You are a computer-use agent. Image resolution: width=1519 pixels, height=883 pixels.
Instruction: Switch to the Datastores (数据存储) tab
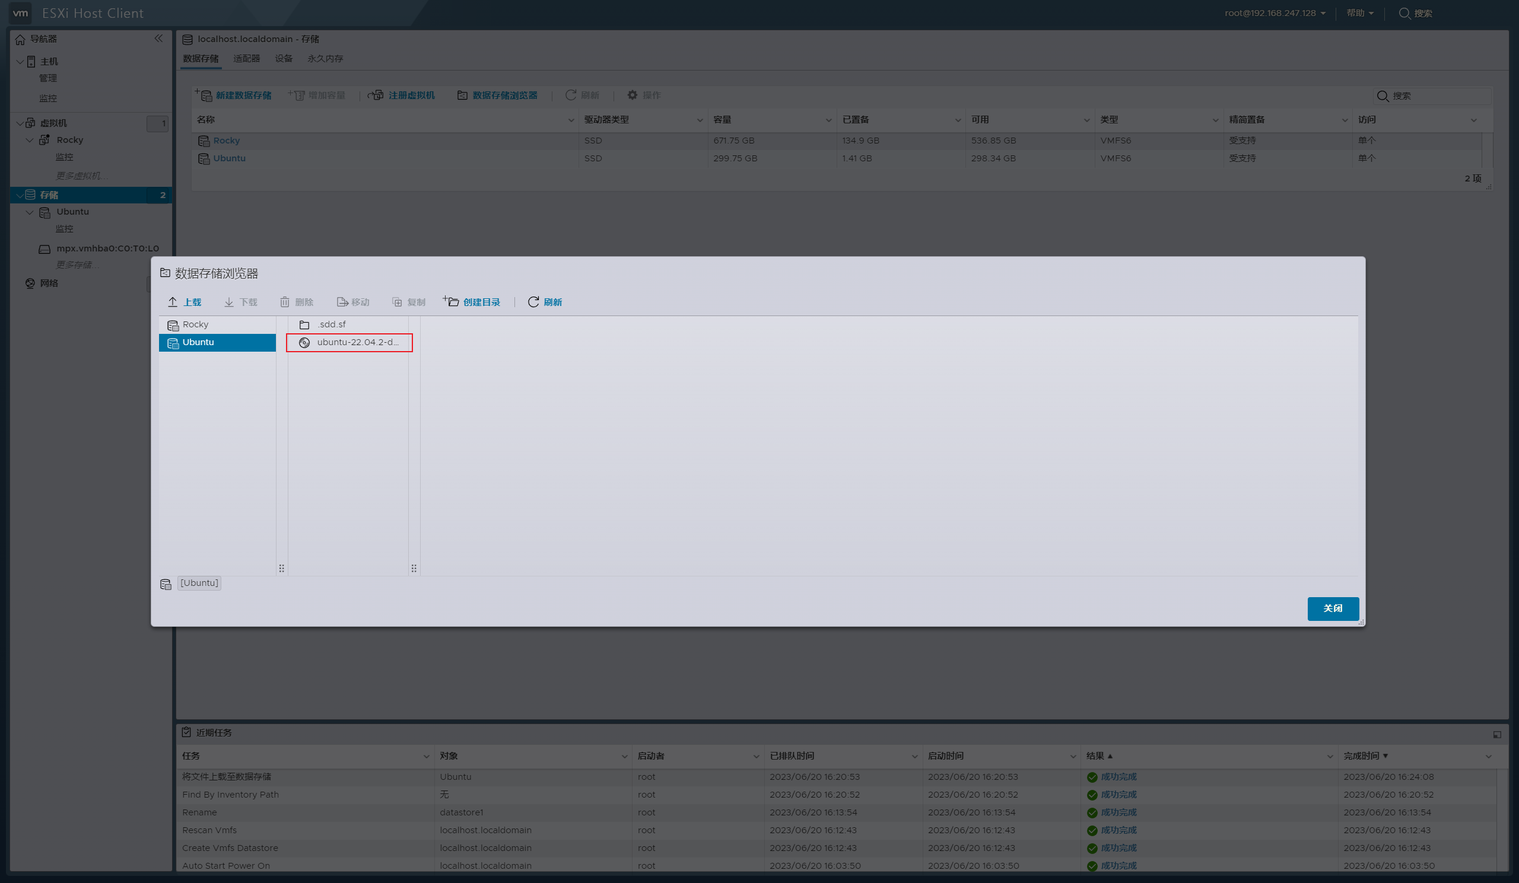pyautogui.click(x=201, y=59)
